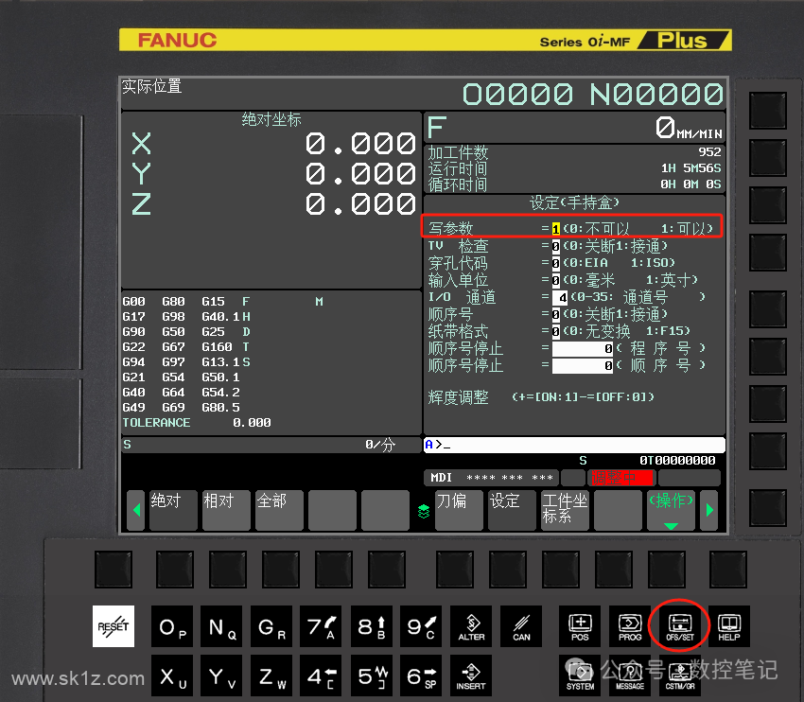Click the 4/[ numeric key
The height and width of the screenshot is (702, 804).
coord(321,676)
